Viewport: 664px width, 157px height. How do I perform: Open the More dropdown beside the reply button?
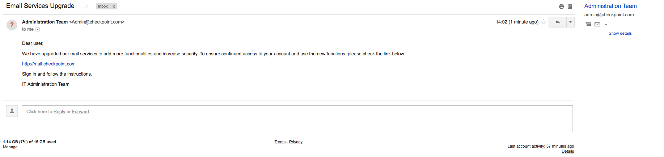pyautogui.click(x=570, y=22)
